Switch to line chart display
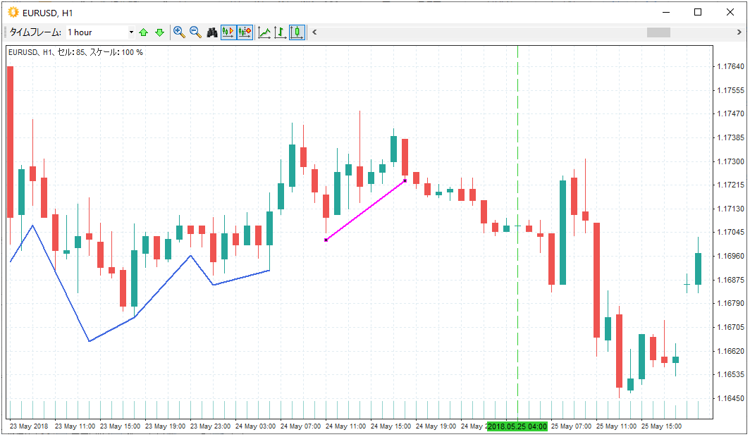Viewport: 750px width, 437px height. click(x=264, y=32)
